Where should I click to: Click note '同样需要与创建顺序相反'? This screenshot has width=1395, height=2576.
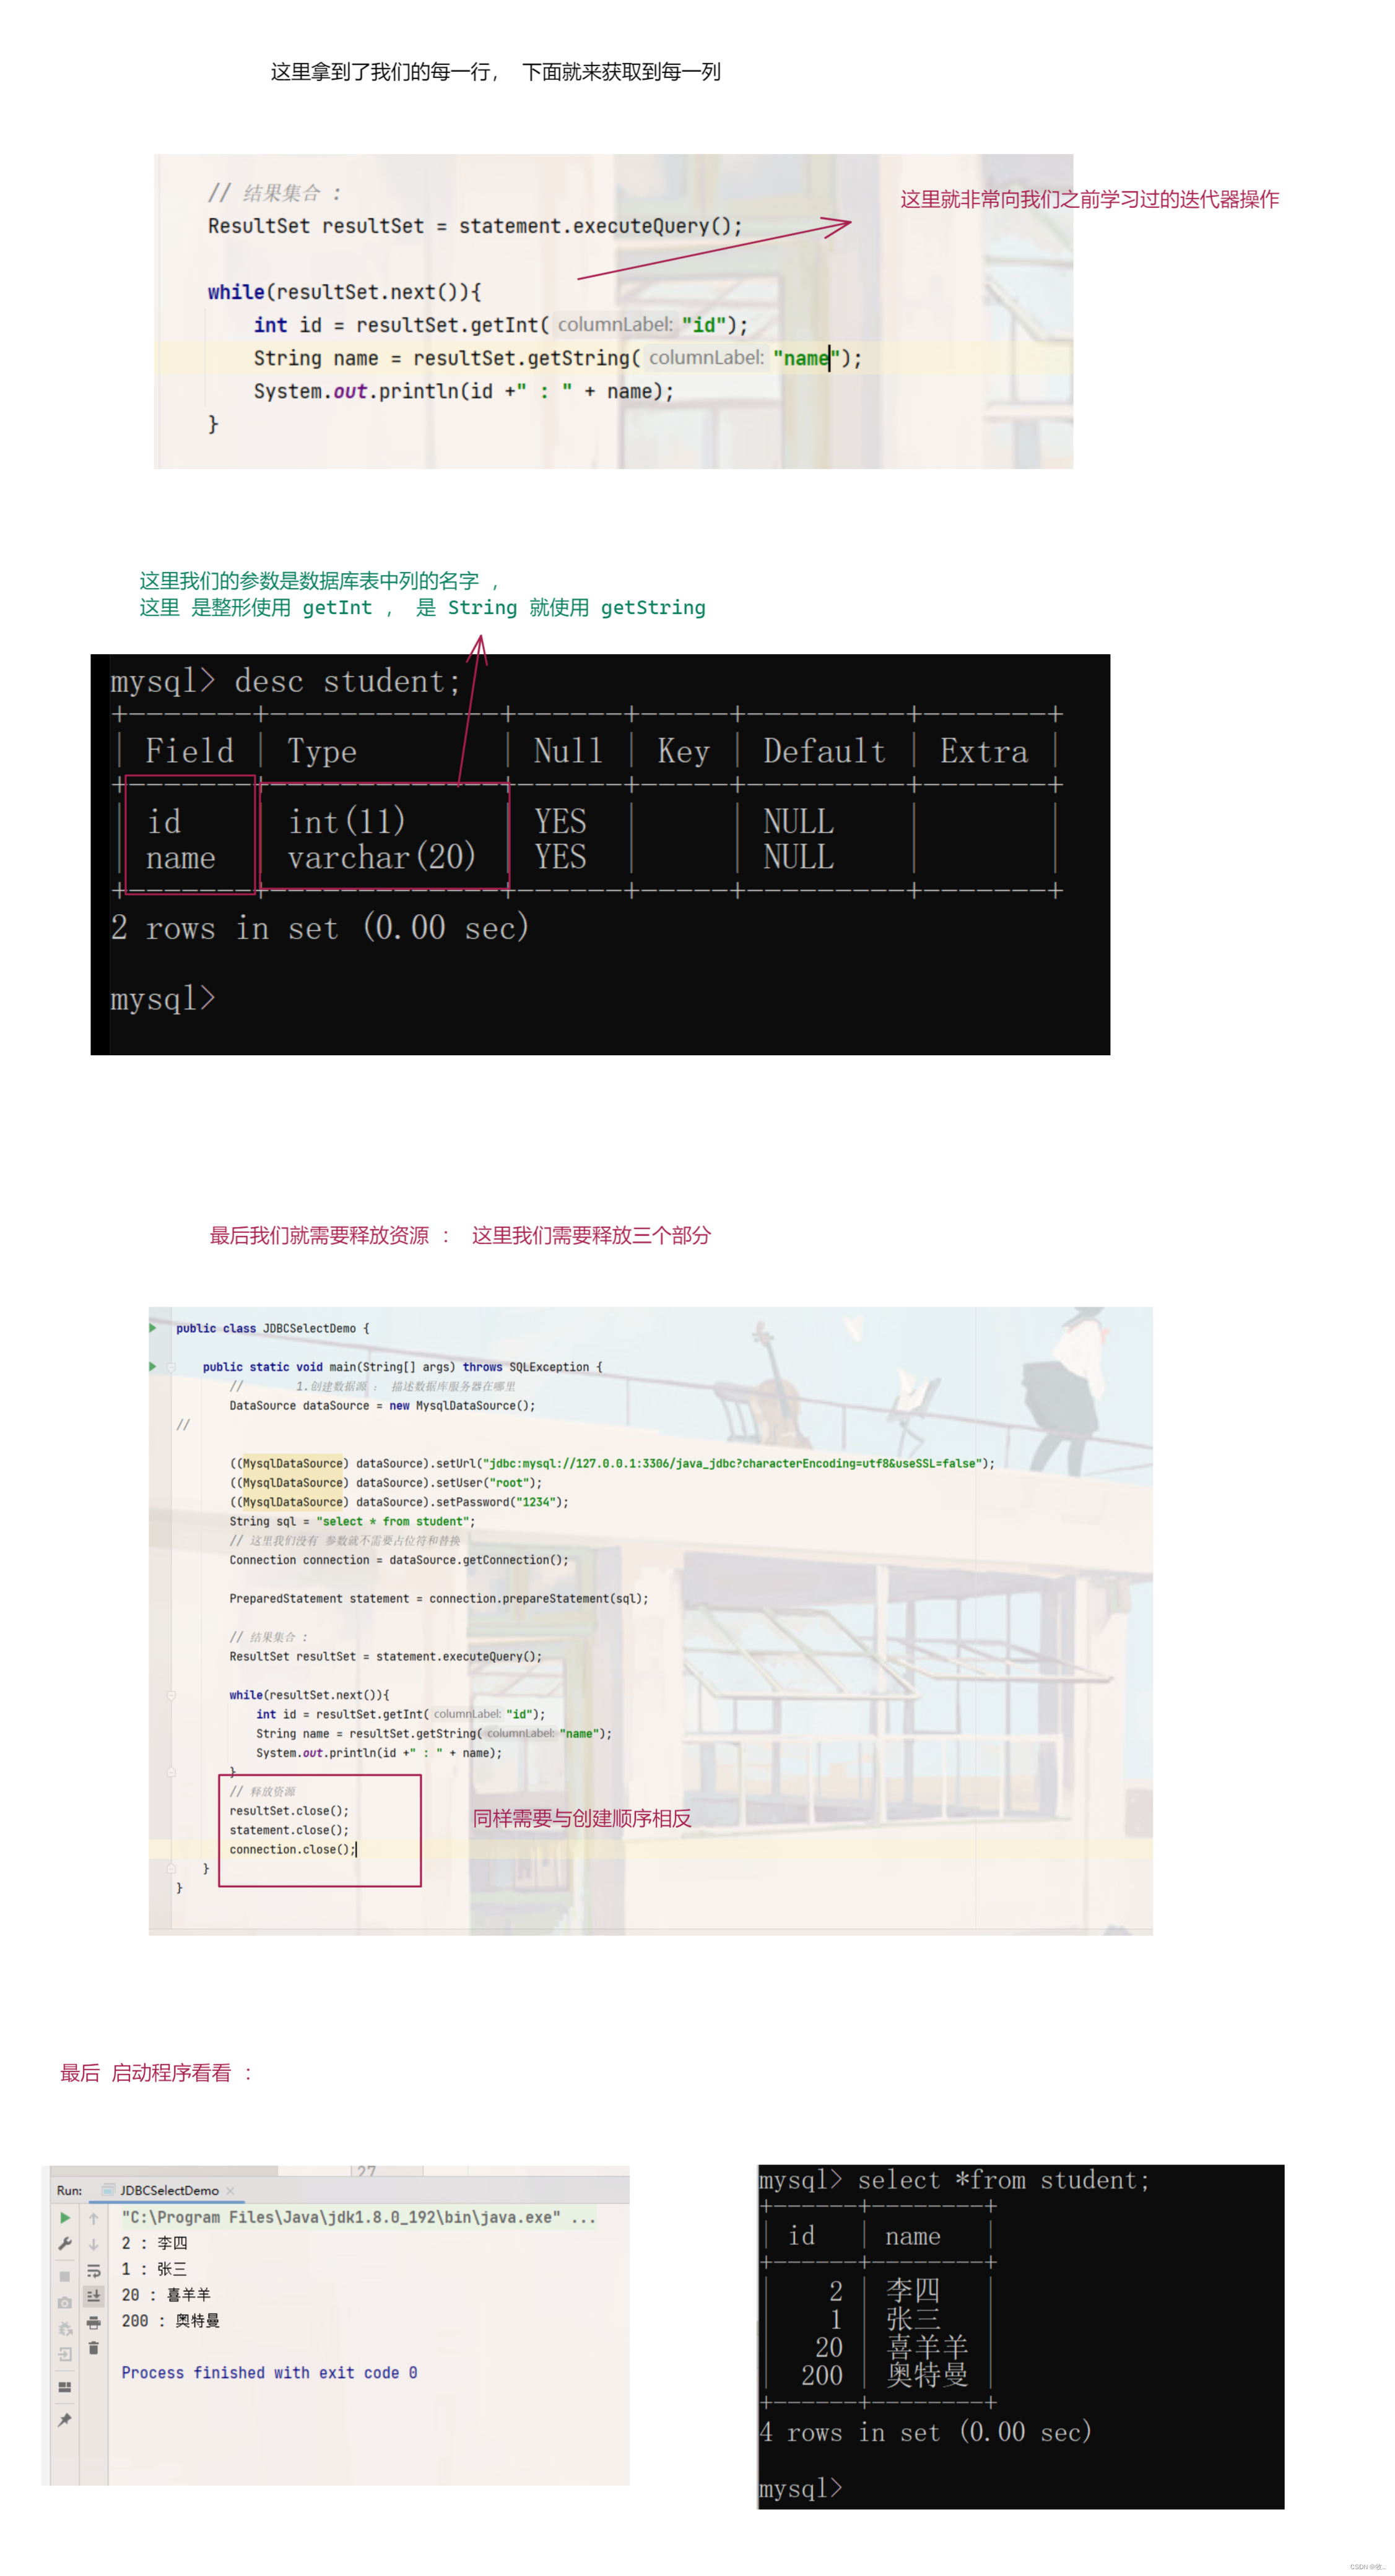pyautogui.click(x=581, y=1819)
